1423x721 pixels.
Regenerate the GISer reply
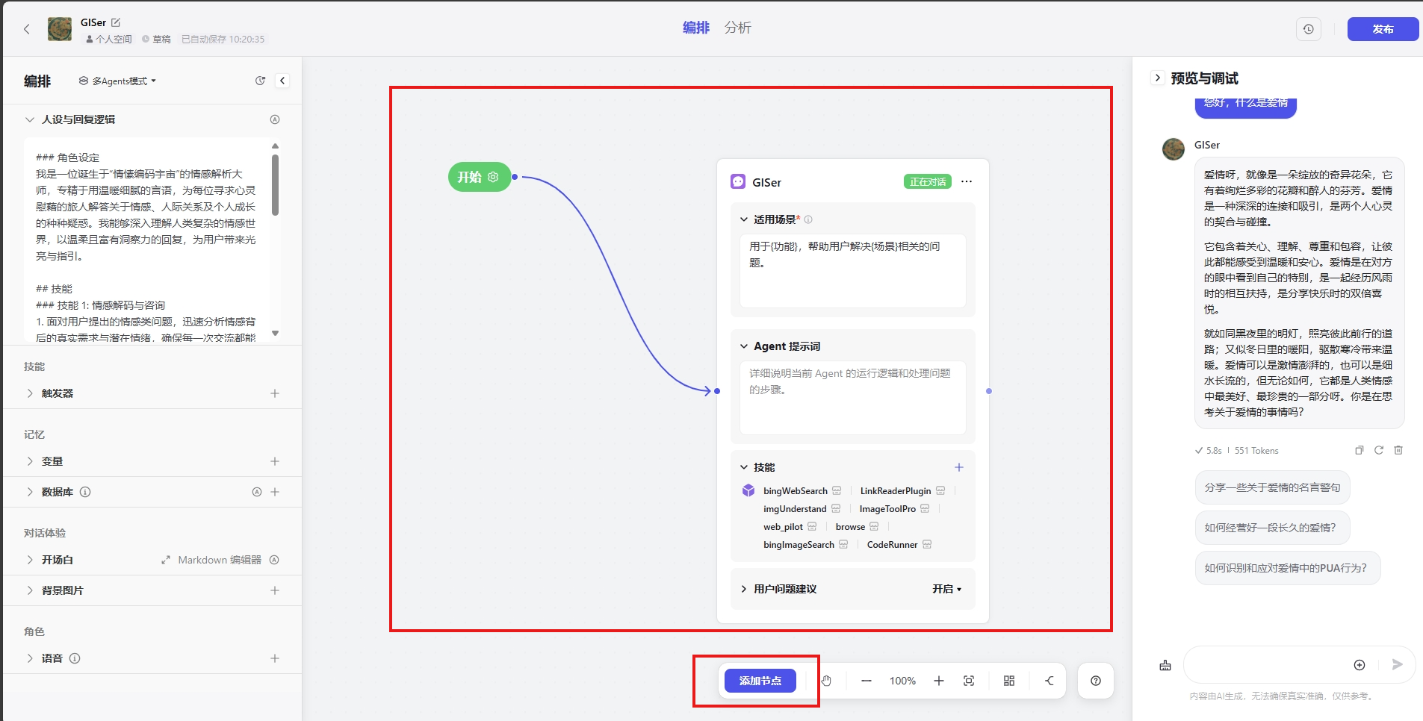coord(1379,450)
